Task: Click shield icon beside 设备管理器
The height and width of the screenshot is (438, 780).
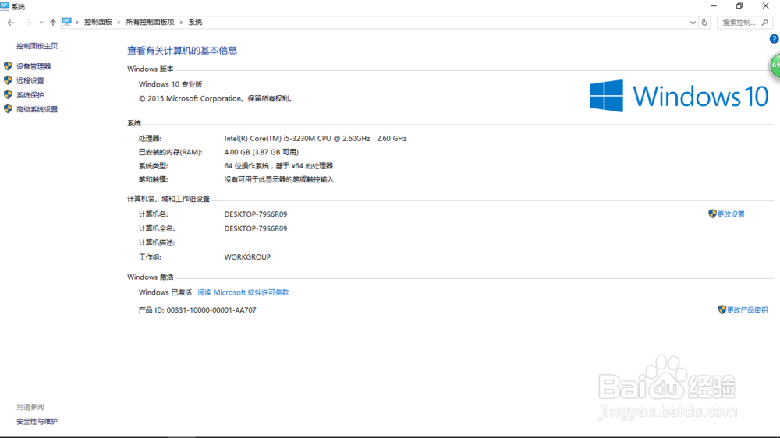Action: [8, 65]
